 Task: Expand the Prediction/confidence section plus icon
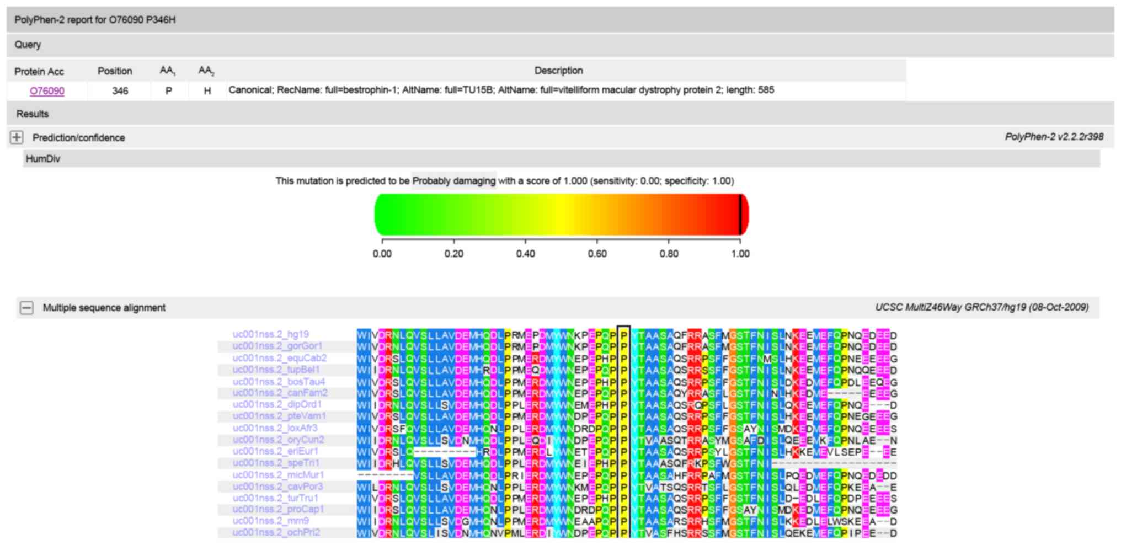tap(17, 137)
